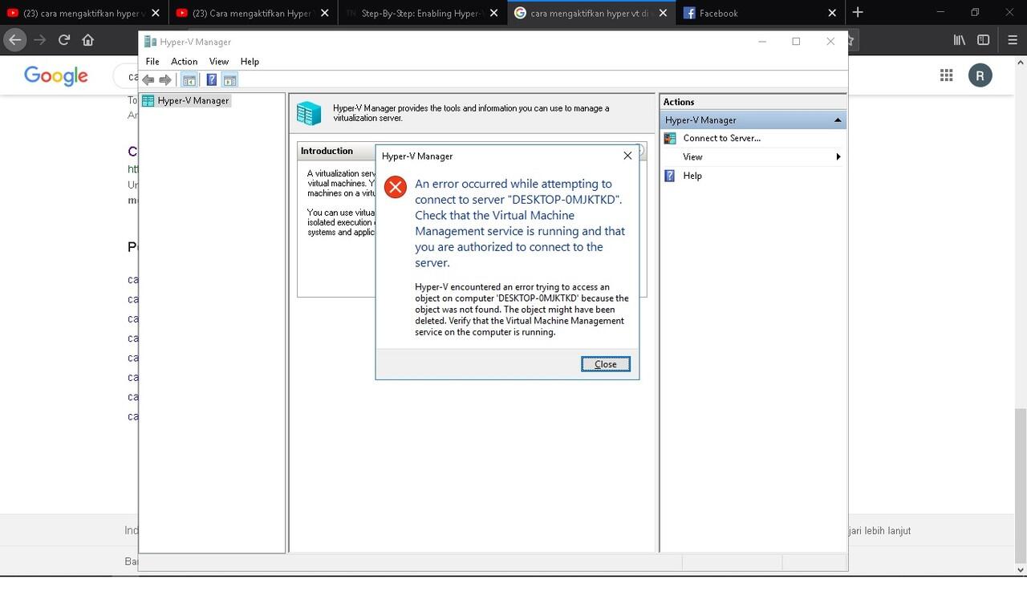Close the error dialog with the X

[627, 156]
